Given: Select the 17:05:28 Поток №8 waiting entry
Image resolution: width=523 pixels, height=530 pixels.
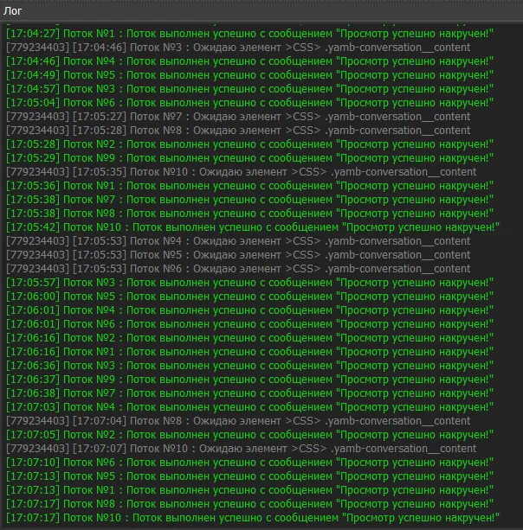Looking at the screenshot, I should pos(238,131).
